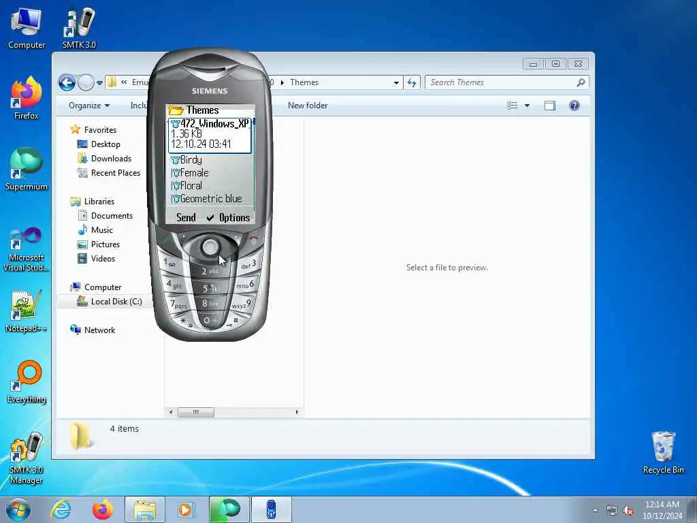Select Themes in the address breadcrumb

[x=304, y=82]
